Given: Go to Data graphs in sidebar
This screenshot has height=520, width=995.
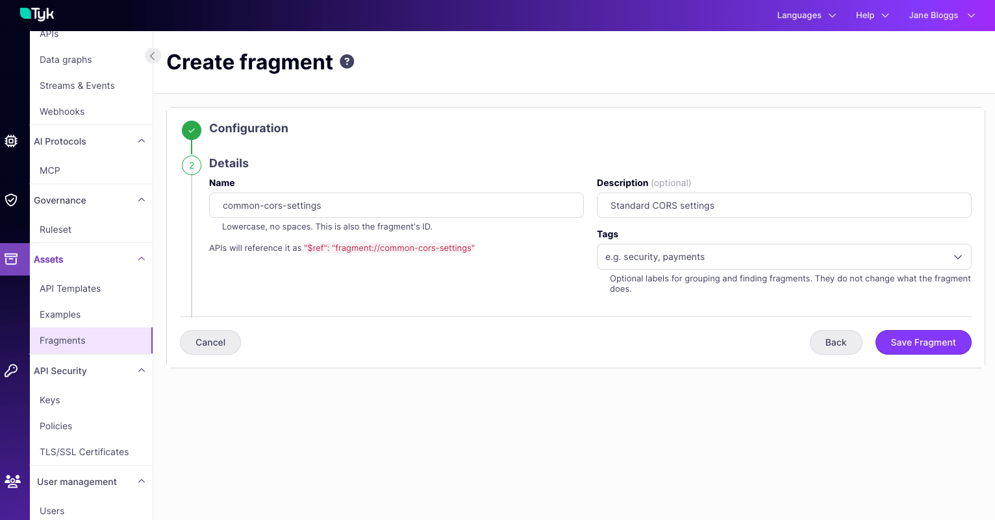Looking at the screenshot, I should tap(66, 60).
